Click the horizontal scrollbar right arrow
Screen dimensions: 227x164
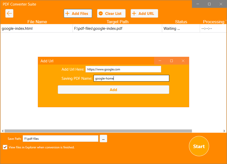(x=224, y=131)
